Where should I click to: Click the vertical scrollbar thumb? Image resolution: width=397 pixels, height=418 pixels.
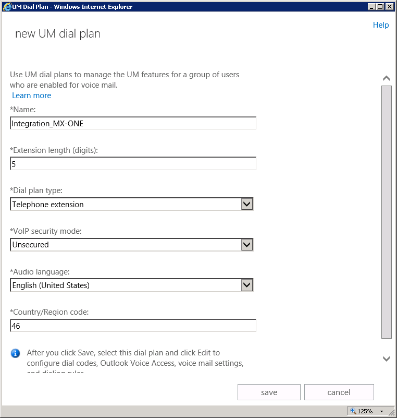click(386, 211)
